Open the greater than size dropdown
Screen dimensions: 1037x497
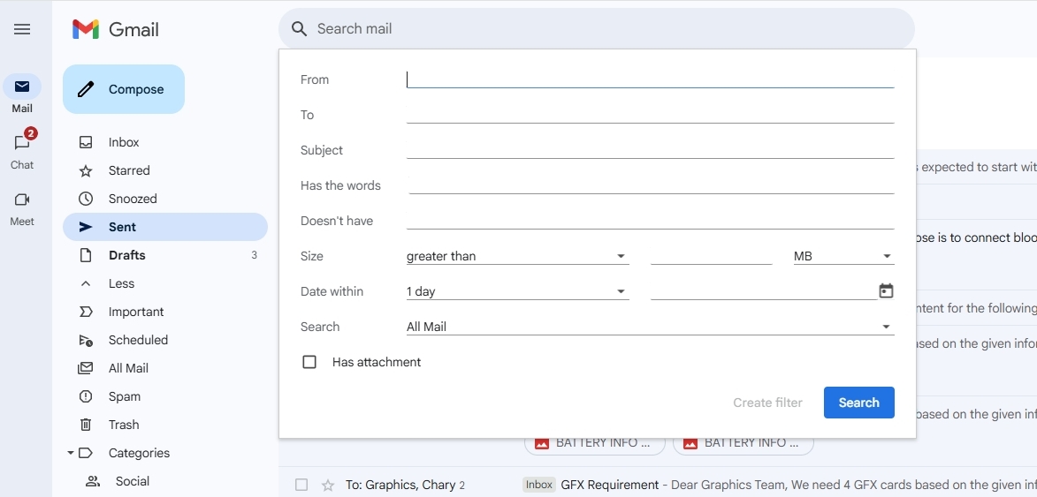point(517,256)
